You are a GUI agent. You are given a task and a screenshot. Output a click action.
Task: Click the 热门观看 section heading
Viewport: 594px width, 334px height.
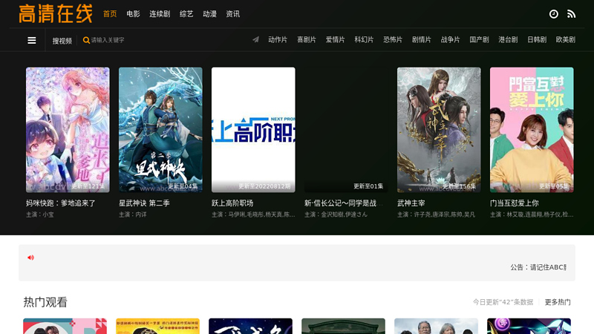click(x=45, y=302)
